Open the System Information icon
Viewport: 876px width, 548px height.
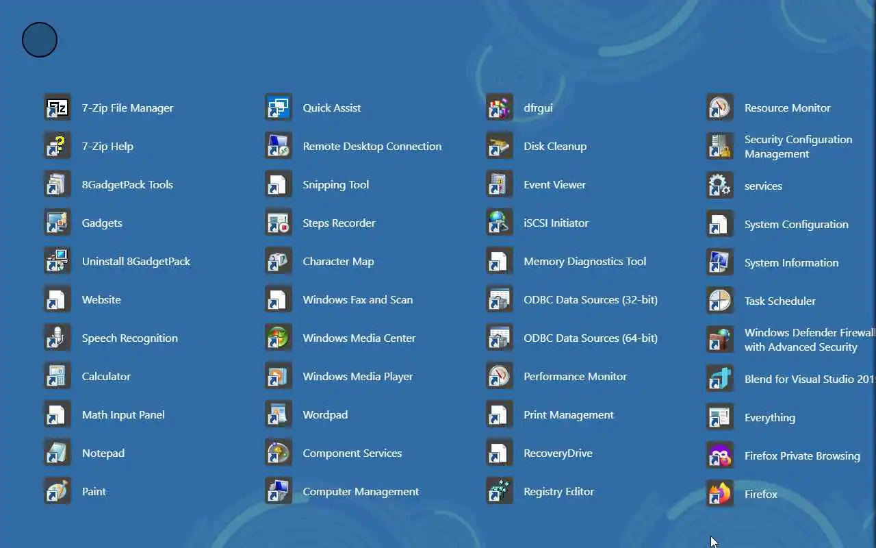coord(720,262)
